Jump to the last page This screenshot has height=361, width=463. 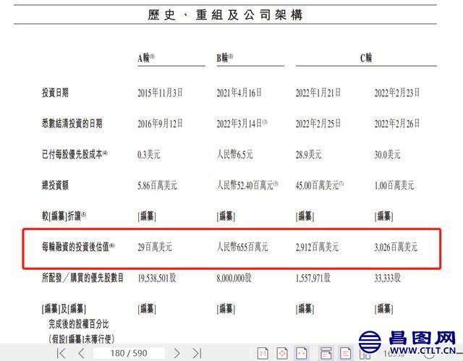coord(197,353)
